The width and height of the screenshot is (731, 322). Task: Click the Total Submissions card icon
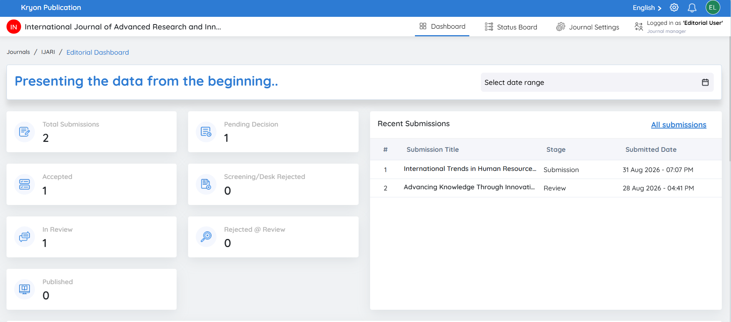(x=25, y=132)
